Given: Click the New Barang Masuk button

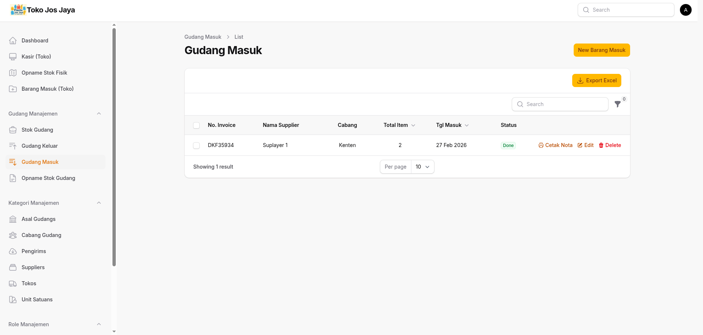Looking at the screenshot, I should pos(602,50).
